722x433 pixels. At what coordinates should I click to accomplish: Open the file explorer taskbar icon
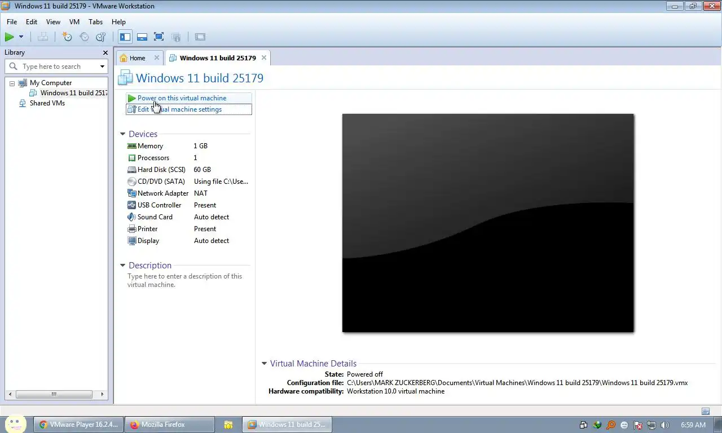point(228,425)
